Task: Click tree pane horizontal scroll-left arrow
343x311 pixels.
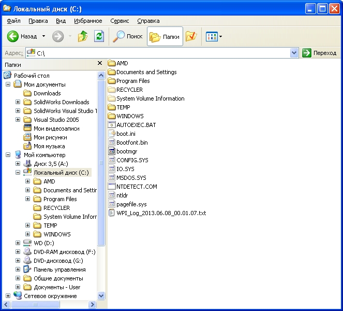Action: coord(6,304)
